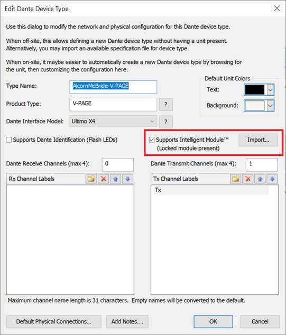Click the Import... button
This screenshot has width=286, height=335.
click(x=258, y=140)
